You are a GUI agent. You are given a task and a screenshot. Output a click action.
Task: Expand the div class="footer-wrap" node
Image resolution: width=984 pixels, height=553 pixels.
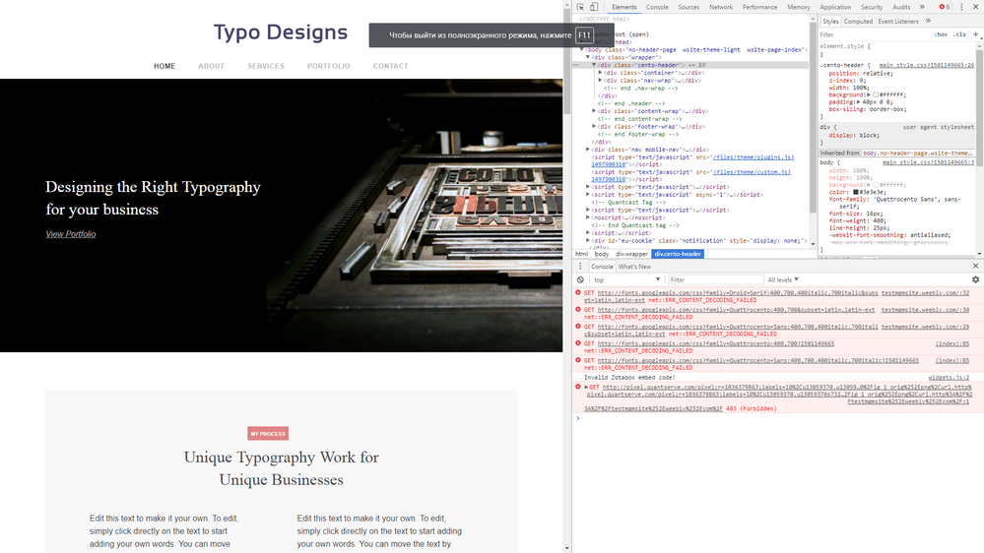594,126
